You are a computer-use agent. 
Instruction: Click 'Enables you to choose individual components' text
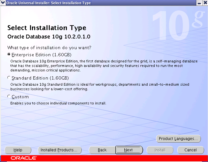coord(58,103)
